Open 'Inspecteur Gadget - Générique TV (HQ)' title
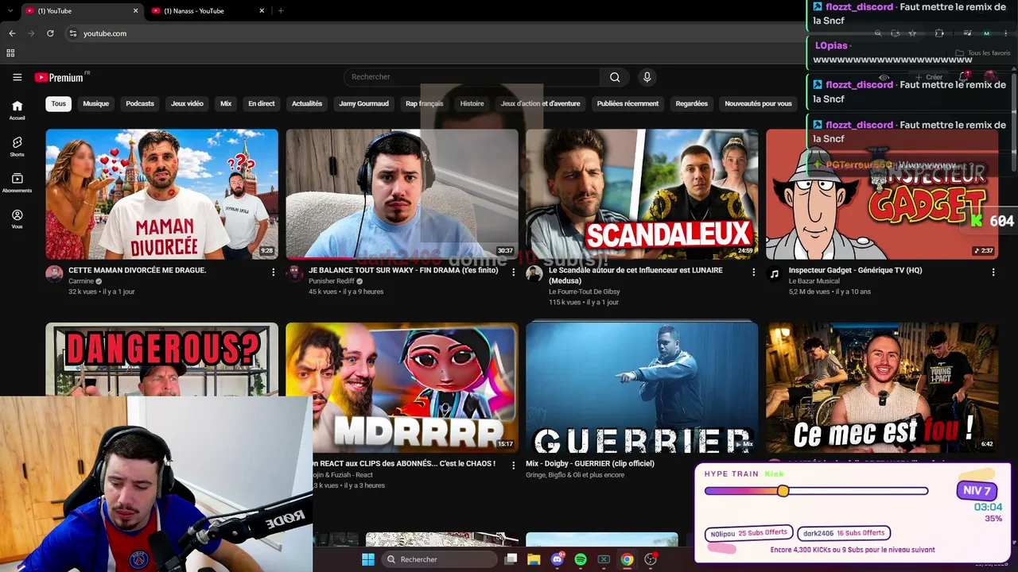This screenshot has height=572, width=1018. (x=855, y=271)
